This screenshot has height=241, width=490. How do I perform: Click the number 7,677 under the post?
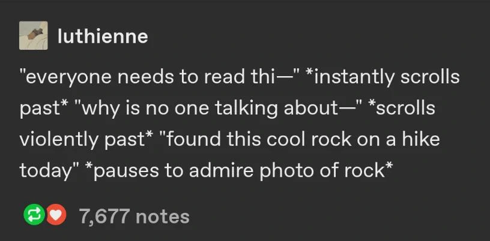[x=105, y=216]
